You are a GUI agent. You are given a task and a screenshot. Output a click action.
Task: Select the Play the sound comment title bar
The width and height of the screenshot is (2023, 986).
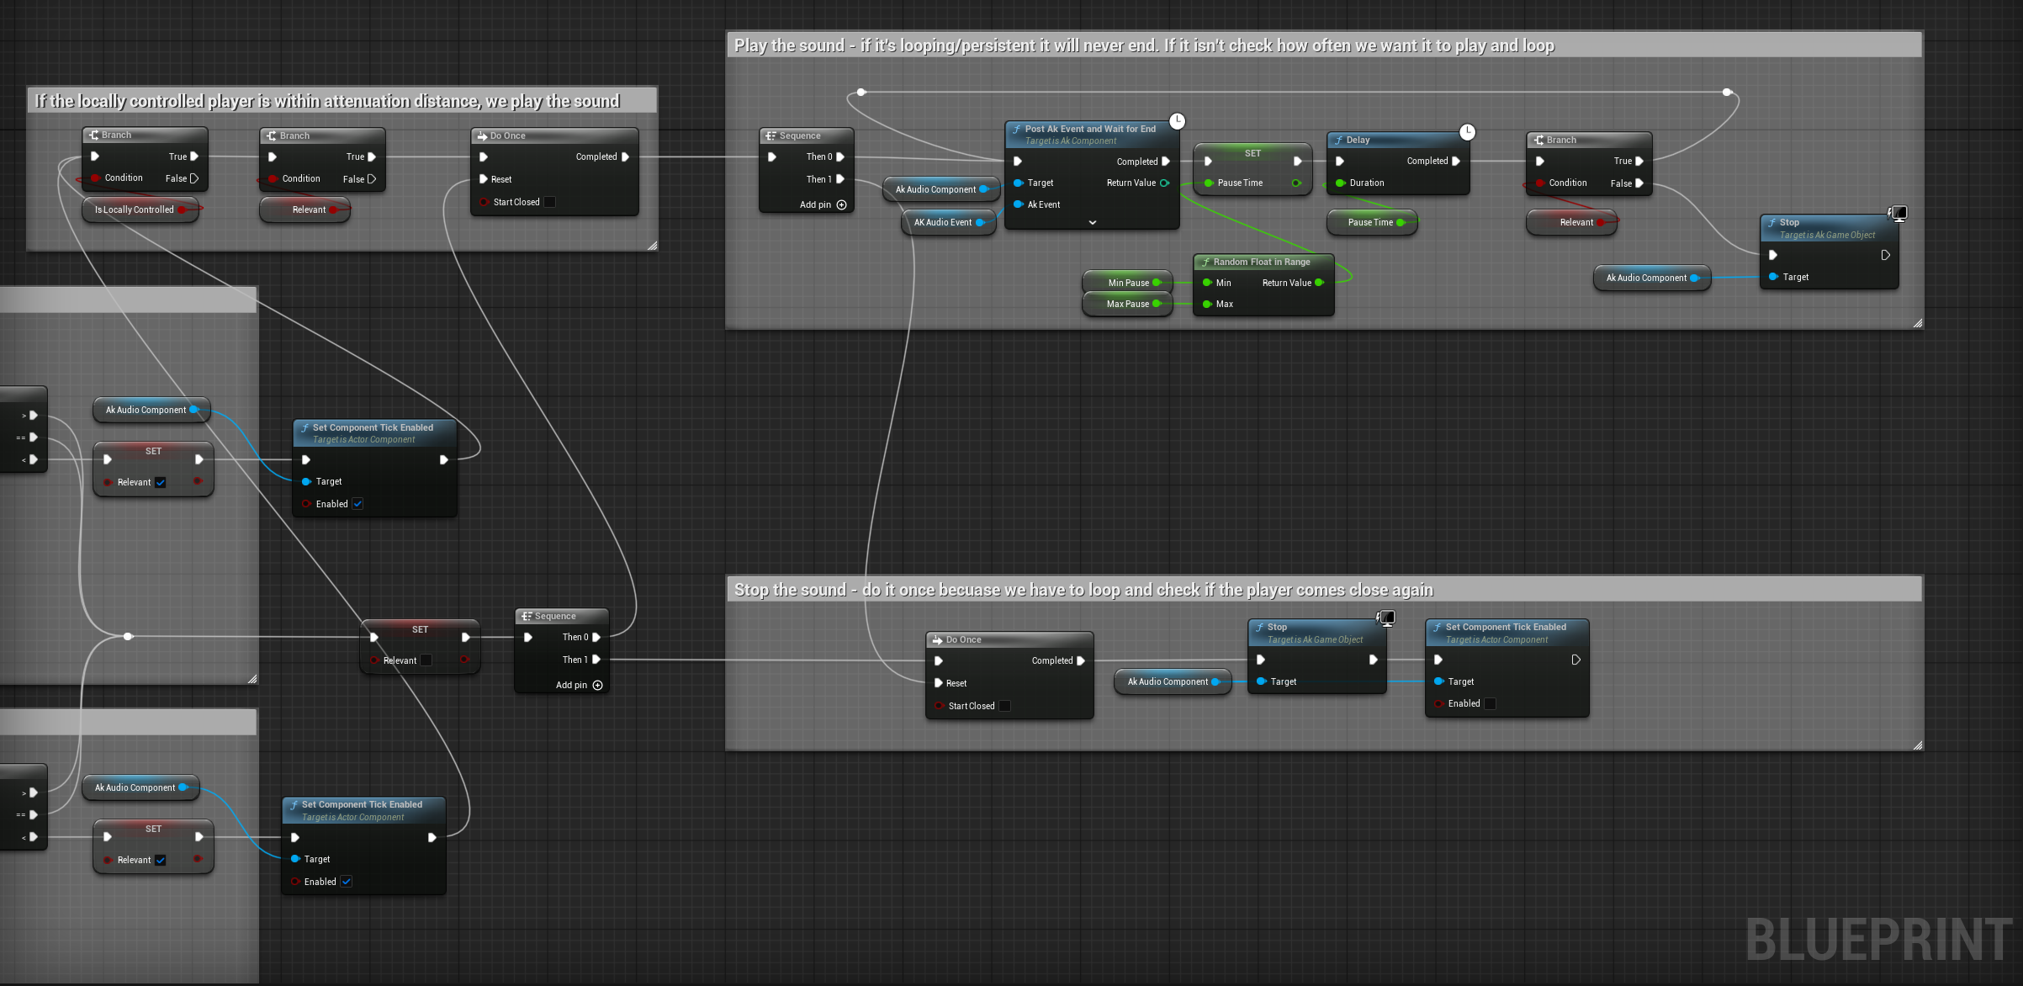[1324, 45]
